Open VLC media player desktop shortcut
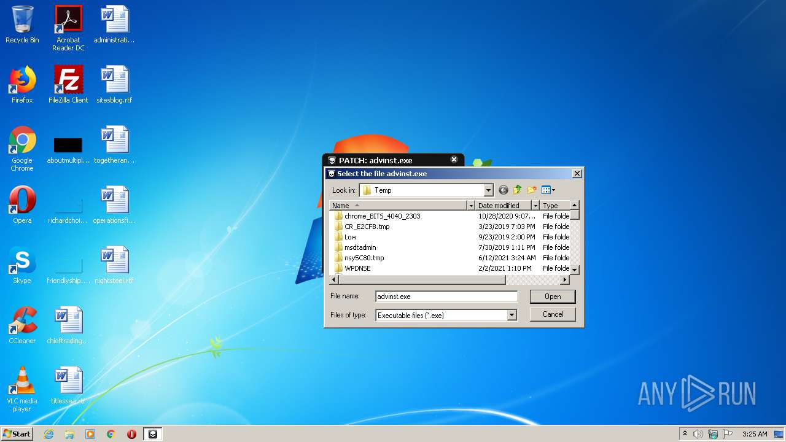 (22, 389)
